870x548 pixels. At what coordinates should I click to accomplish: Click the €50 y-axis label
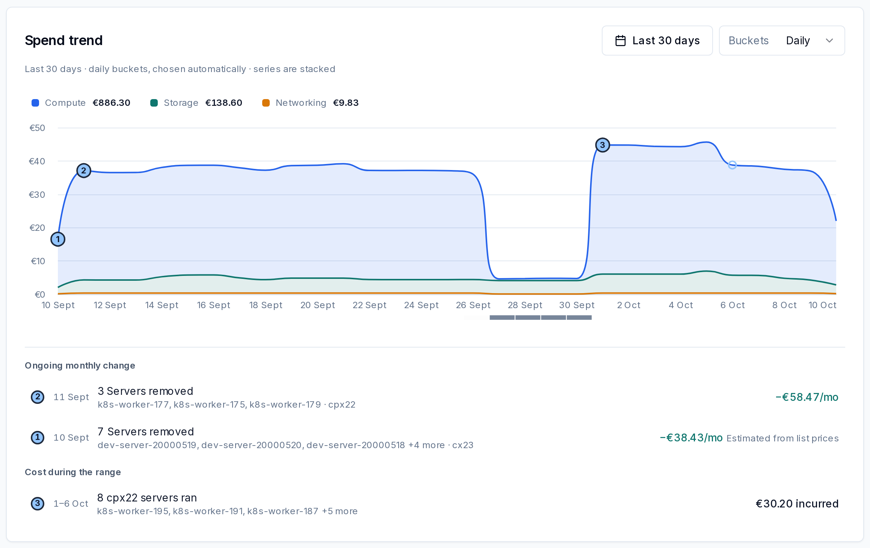pos(37,128)
